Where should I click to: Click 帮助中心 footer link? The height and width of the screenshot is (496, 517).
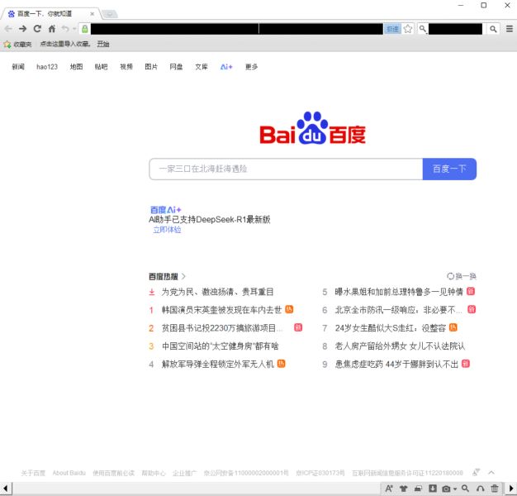pos(154,473)
